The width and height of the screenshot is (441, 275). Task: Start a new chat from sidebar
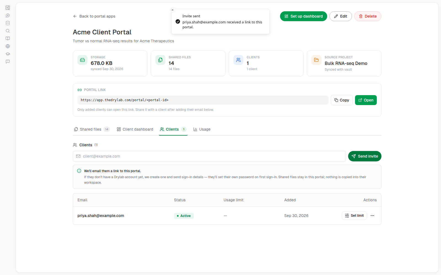pyautogui.click(x=8, y=15)
